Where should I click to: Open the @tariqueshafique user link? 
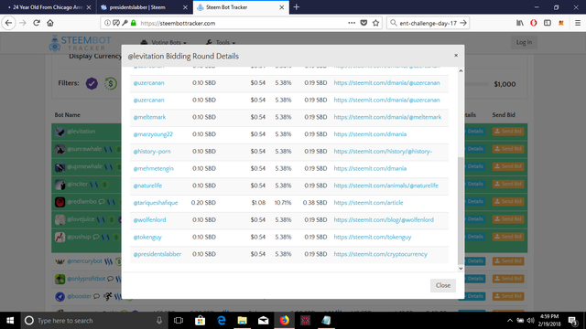click(156, 203)
